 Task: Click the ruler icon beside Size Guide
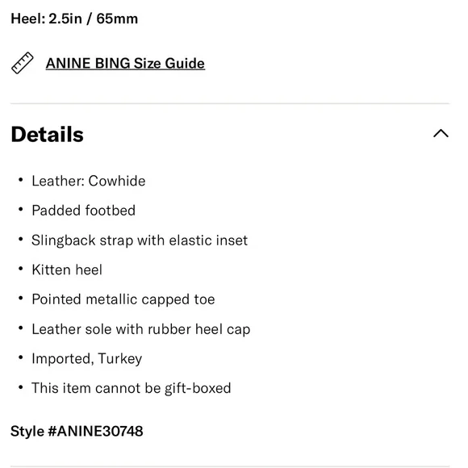click(23, 63)
